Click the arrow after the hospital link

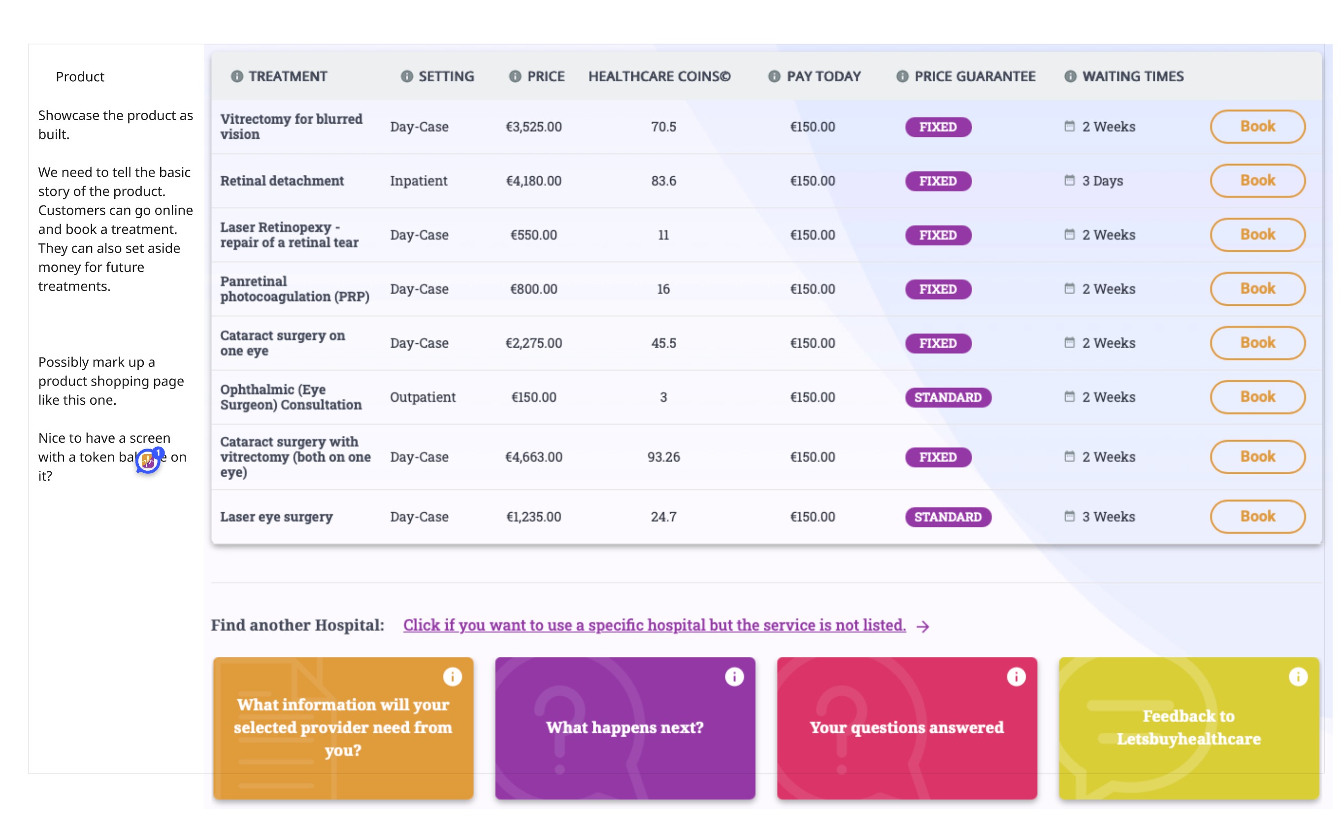(x=923, y=626)
